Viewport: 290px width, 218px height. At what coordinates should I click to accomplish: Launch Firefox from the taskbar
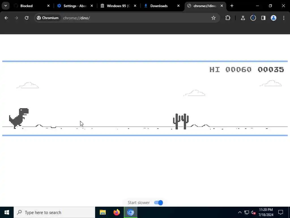[116, 212]
